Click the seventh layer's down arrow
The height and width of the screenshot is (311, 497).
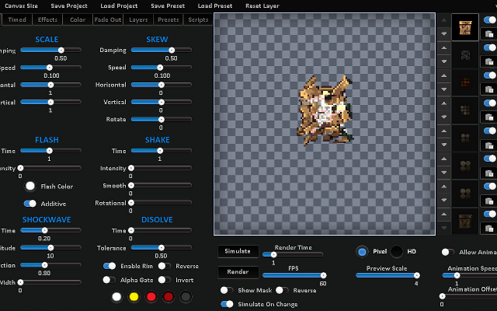click(x=443, y=200)
